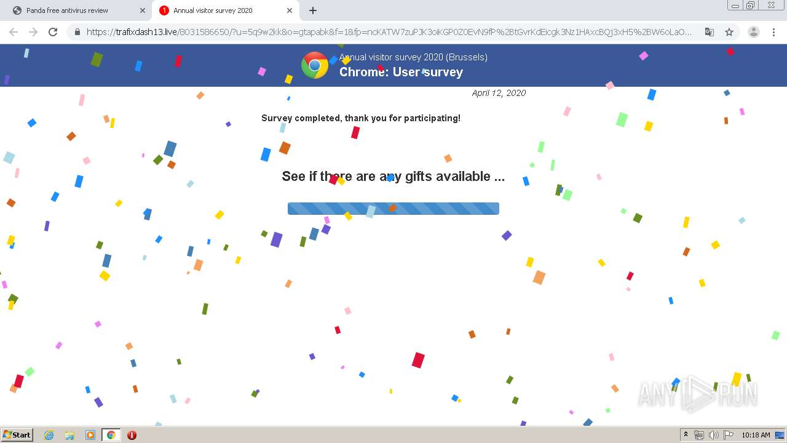Launch Internet Explorer from taskbar
The width and height of the screenshot is (787, 443).
49,435
